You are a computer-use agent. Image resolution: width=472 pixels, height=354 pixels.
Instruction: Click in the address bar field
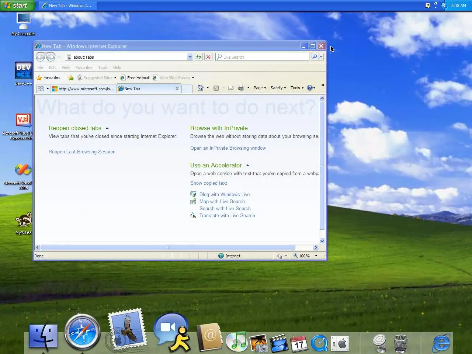(129, 57)
